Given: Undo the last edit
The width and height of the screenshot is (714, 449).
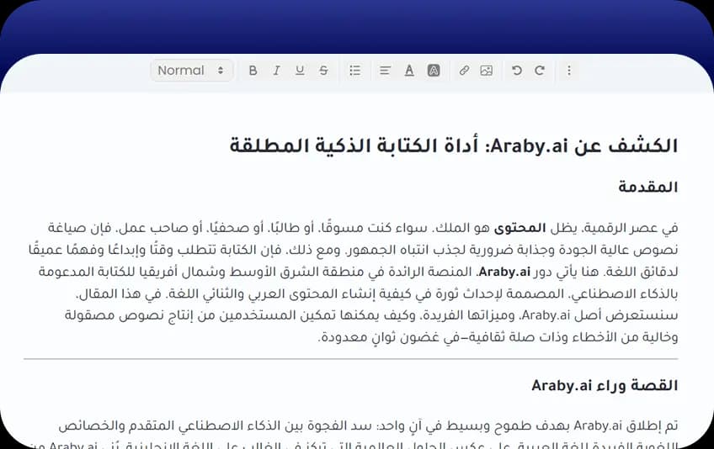Looking at the screenshot, I should click(517, 71).
